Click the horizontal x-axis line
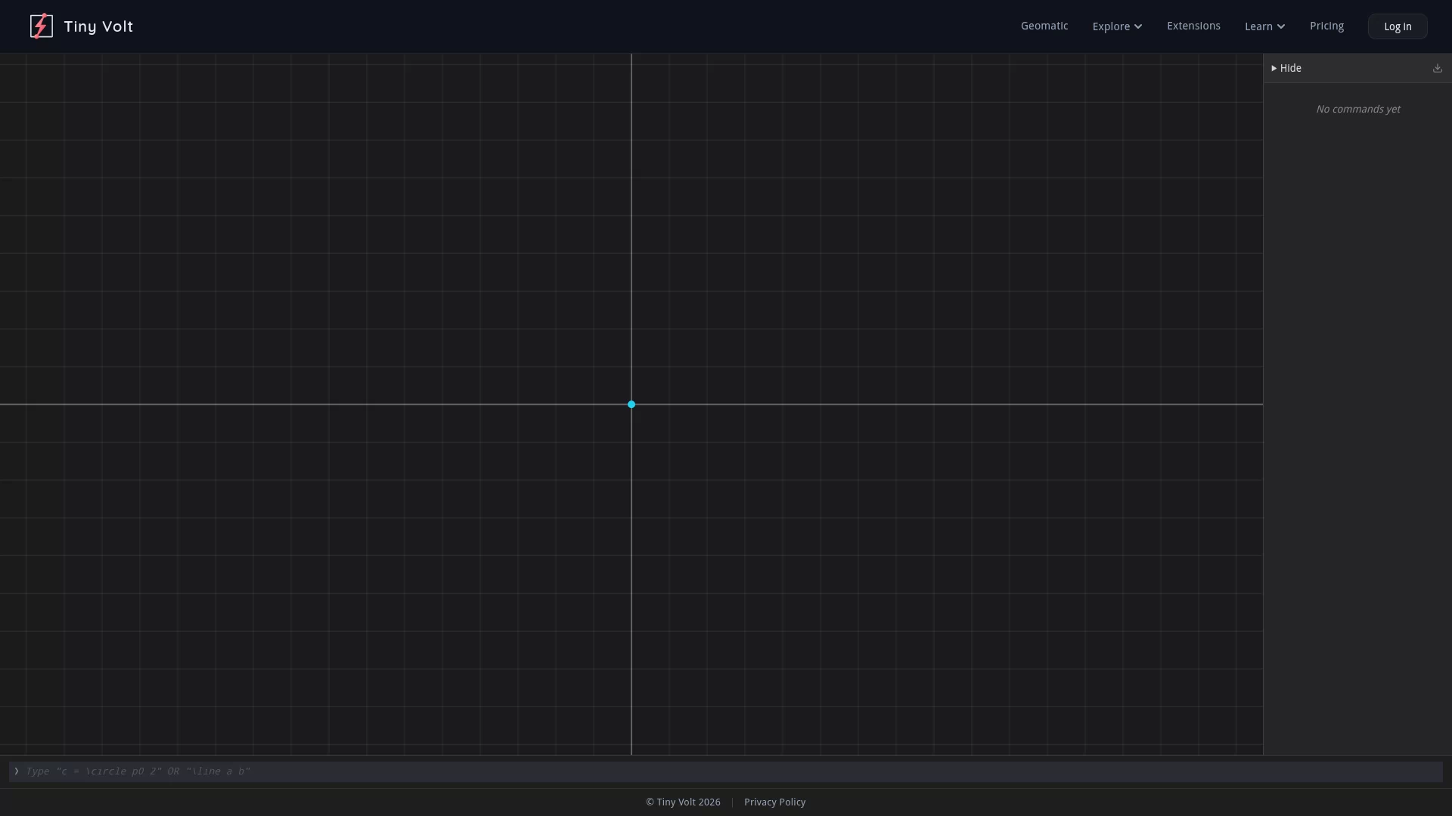Screen dimensions: 1452x816 click(302, 404)
